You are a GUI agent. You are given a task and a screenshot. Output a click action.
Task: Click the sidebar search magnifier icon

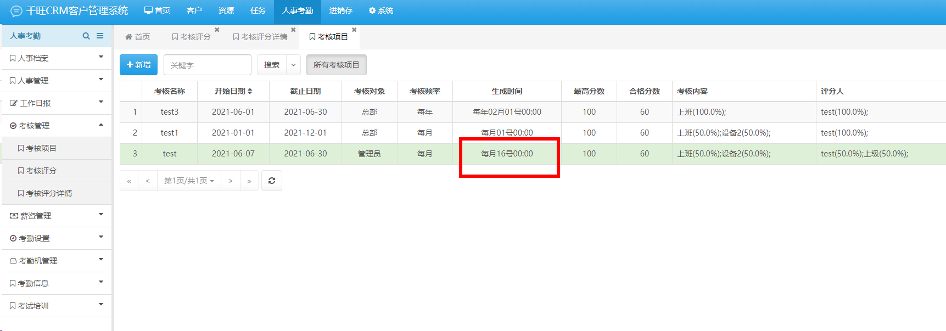click(x=86, y=36)
